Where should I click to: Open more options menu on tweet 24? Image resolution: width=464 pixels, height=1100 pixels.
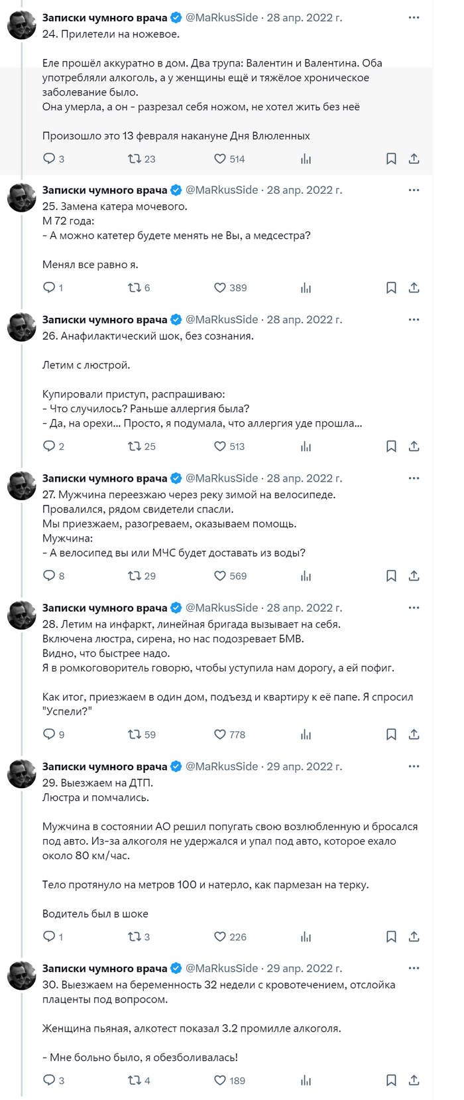pyautogui.click(x=414, y=17)
